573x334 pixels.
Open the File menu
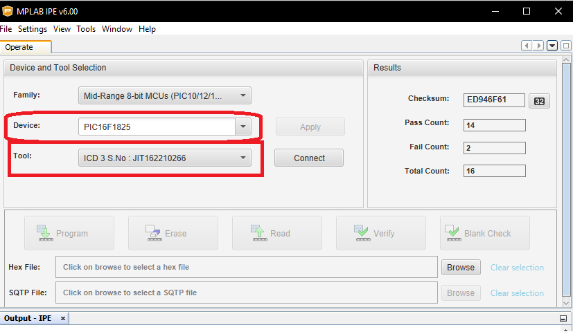(6, 29)
